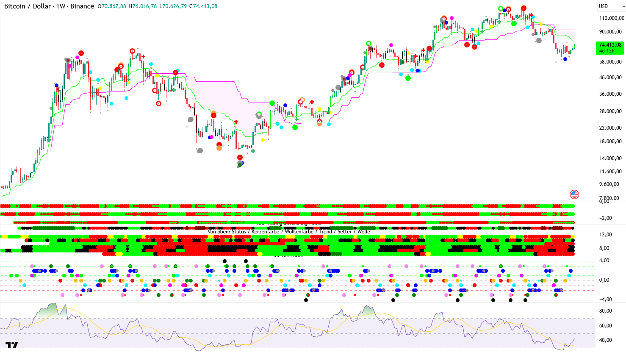626x352 pixels.
Task: Click the 110.000,00 price axis label
Action: pyautogui.click(x=611, y=18)
